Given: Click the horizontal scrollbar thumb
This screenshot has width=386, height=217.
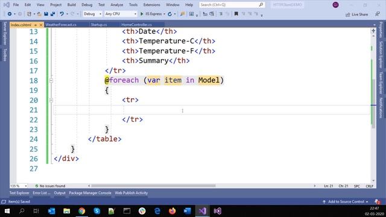Looking at the screenshot, I should (x=153, y=186).
